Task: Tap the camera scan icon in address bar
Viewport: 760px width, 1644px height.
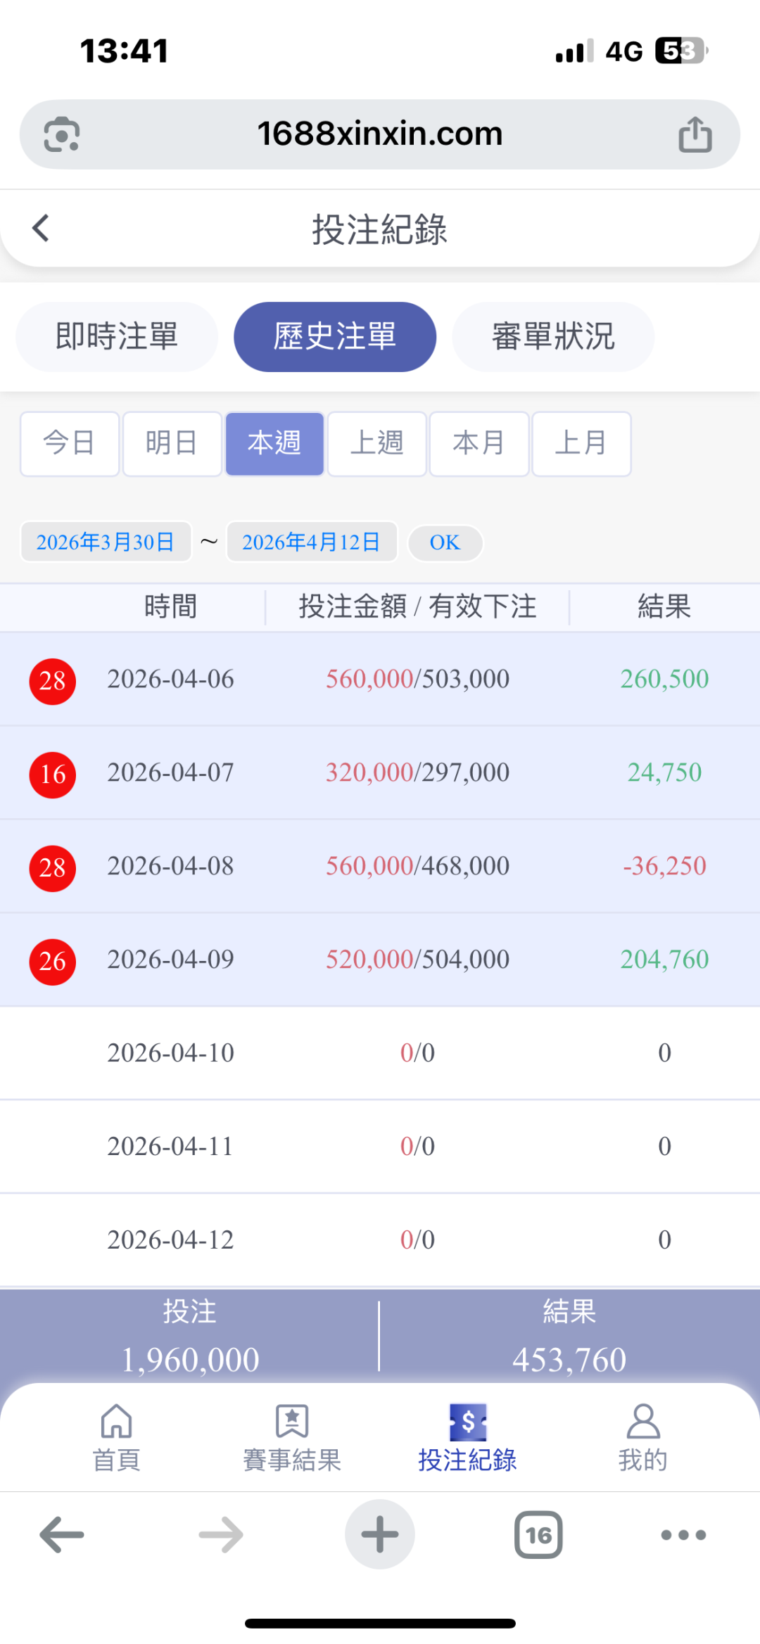Action: (x=62, y=134)
